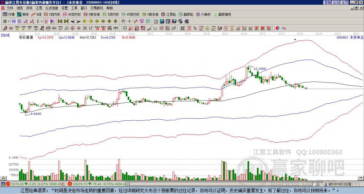The image size is (364, 194).
Task: Select the percent % tool
Action: tap(195, 28)
